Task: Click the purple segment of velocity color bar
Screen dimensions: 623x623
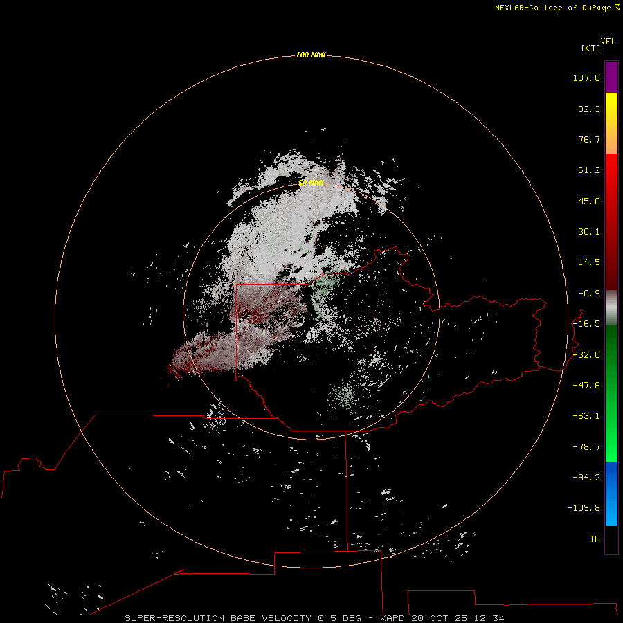Action: click(x=611, y=77)
